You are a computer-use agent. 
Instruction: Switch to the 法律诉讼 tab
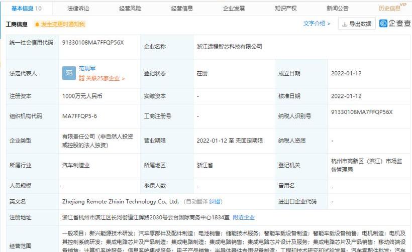pyautogui.click(x=78, y=9)
